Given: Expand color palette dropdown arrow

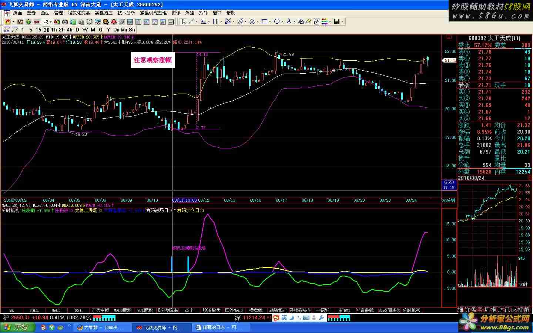Looking at the screenshot, I should pyautogui.click(x=330, y=21).
